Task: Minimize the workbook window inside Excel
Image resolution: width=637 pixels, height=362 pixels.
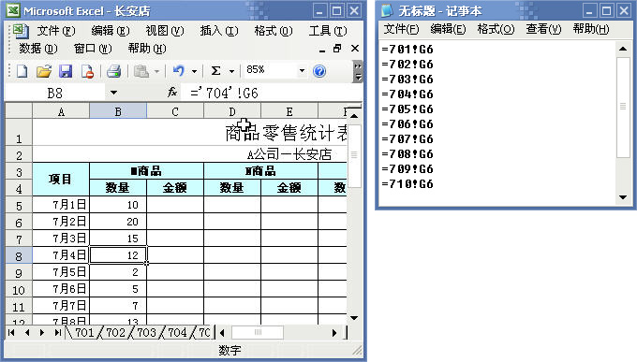Action: coord(322,50)
